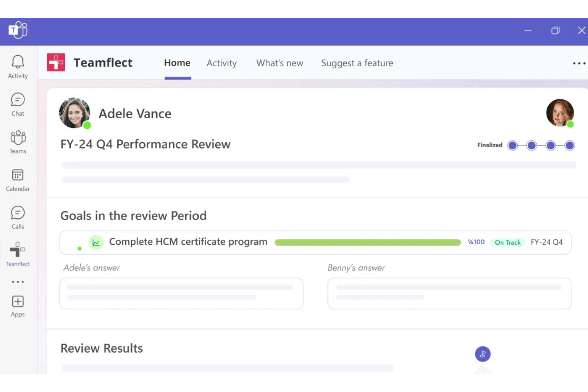Open the reviewer's profile photo at right
Viewport: 588px width, 392px height.
pos(560,113)
